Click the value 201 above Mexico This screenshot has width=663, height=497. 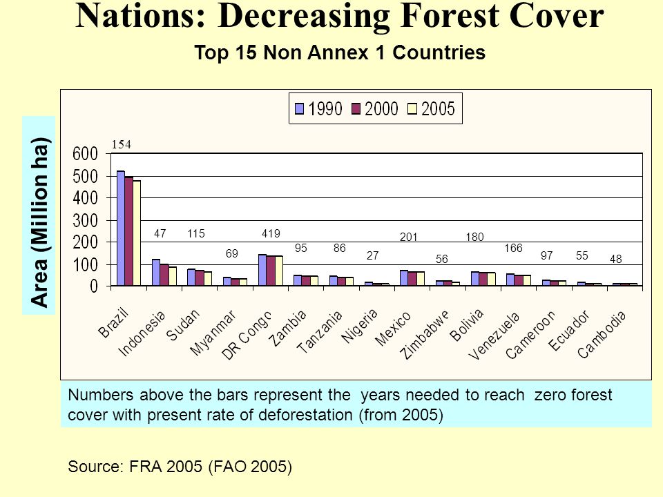pyautogui.click(x=409, y=237)
